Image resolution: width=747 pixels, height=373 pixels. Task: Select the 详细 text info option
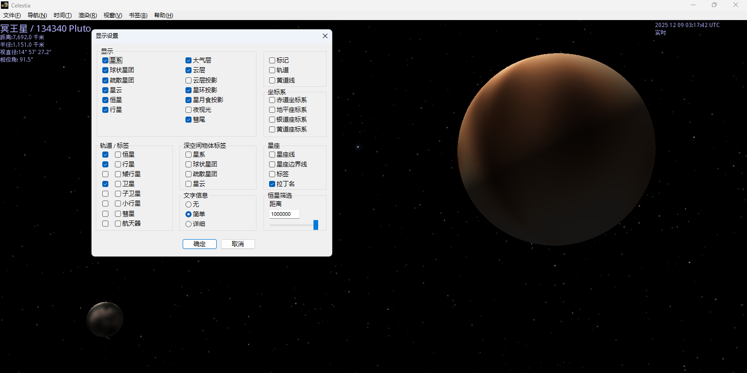[188, 224]
